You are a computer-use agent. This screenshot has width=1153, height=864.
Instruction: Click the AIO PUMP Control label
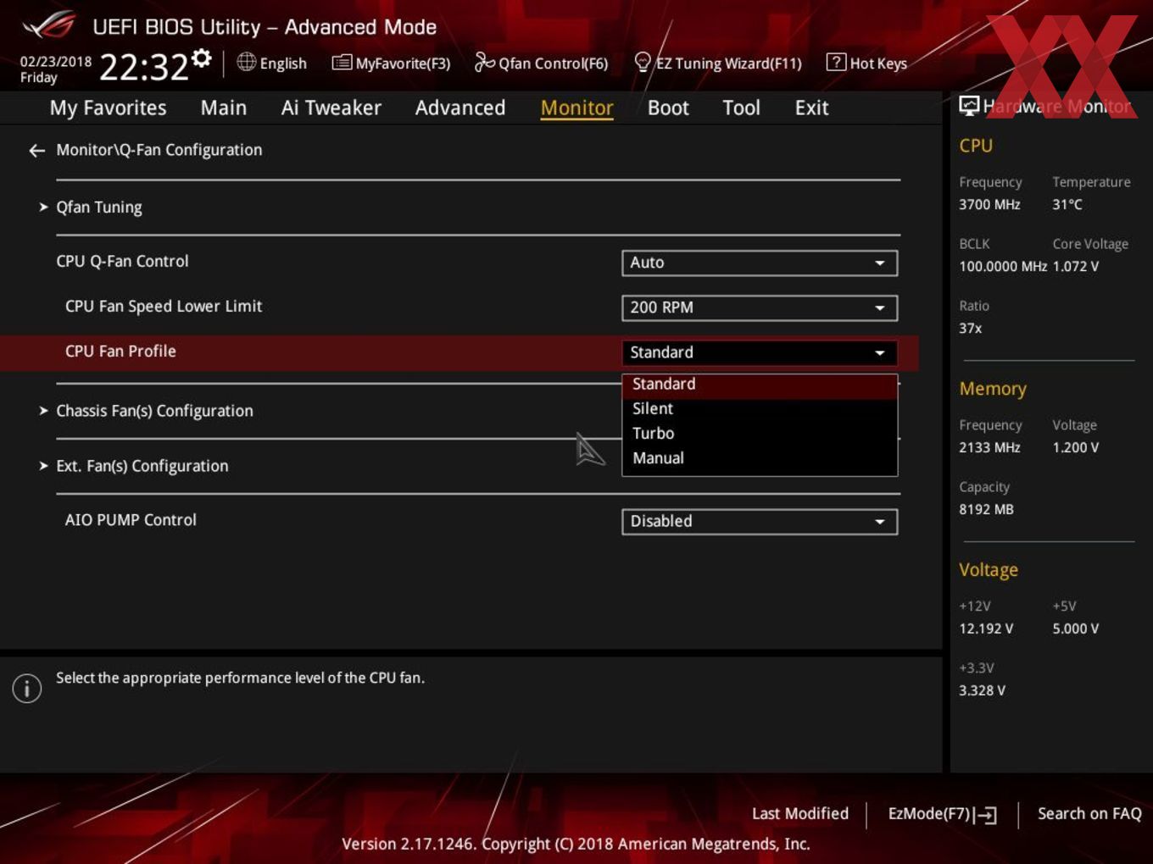pyautogui.click(x=131, y=520)
